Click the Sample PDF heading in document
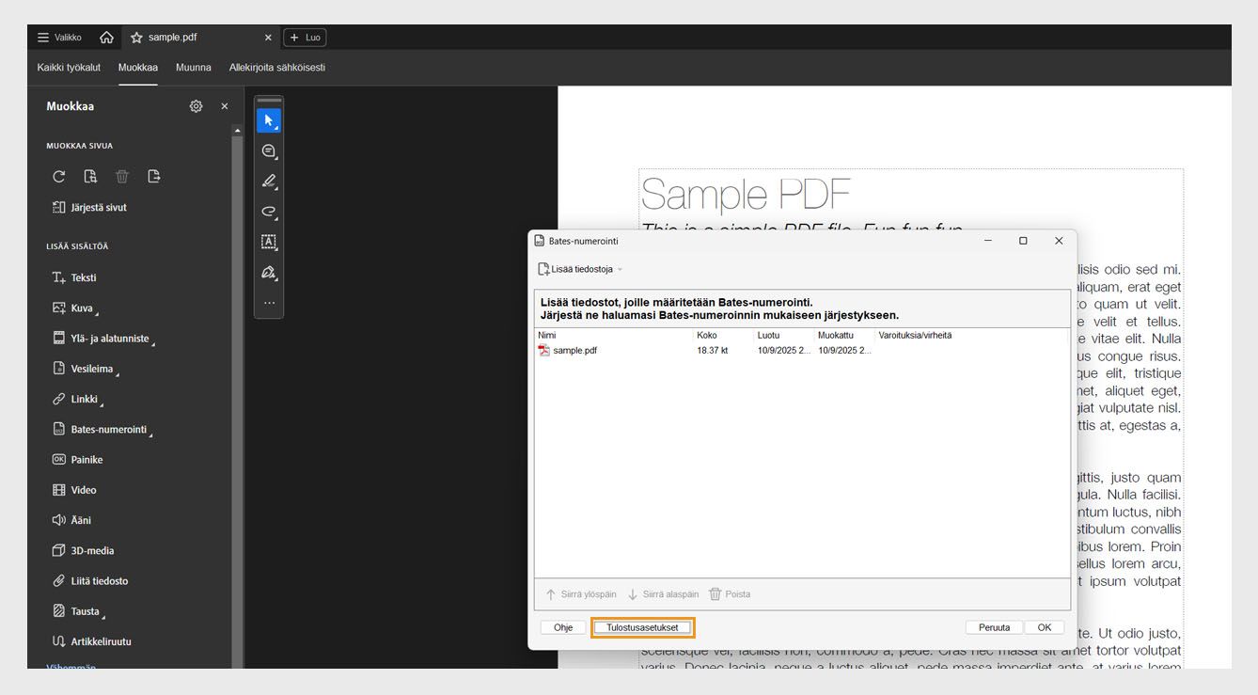The height and width of the screenshot is (695, 1258). (746, 195)
